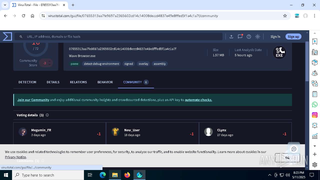
Task: Open the RELATIONS tab
Action: [78, 82]
